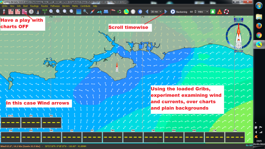Viewport: 265px width, 149px height.
Task: Open the 30 mn time step dropdown
Action: (x=156, y=12)
